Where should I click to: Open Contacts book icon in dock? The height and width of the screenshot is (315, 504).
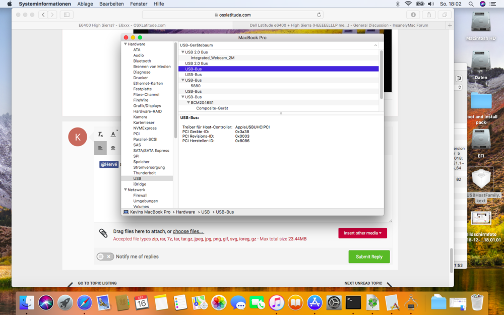pos(122,303)
